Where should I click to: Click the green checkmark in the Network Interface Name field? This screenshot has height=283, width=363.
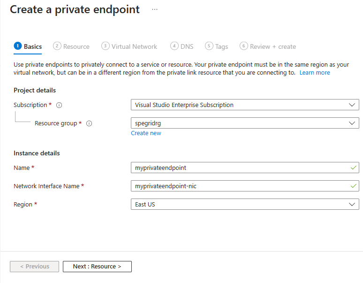354,186
